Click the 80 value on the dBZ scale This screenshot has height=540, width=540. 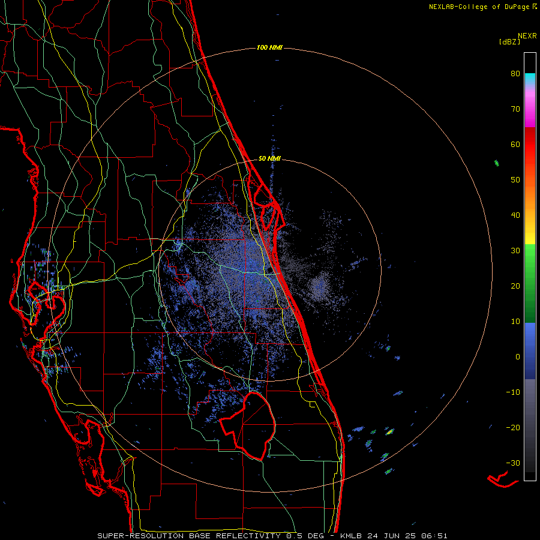coord(515,74)
